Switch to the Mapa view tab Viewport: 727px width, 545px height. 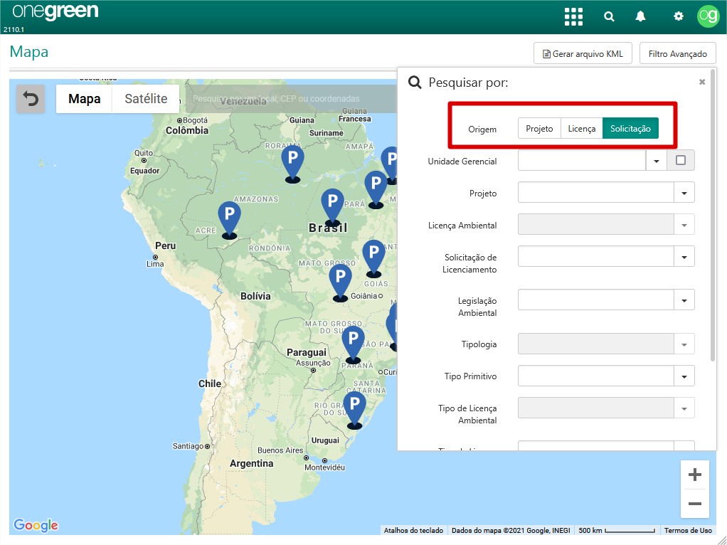[x=85, y=99]
